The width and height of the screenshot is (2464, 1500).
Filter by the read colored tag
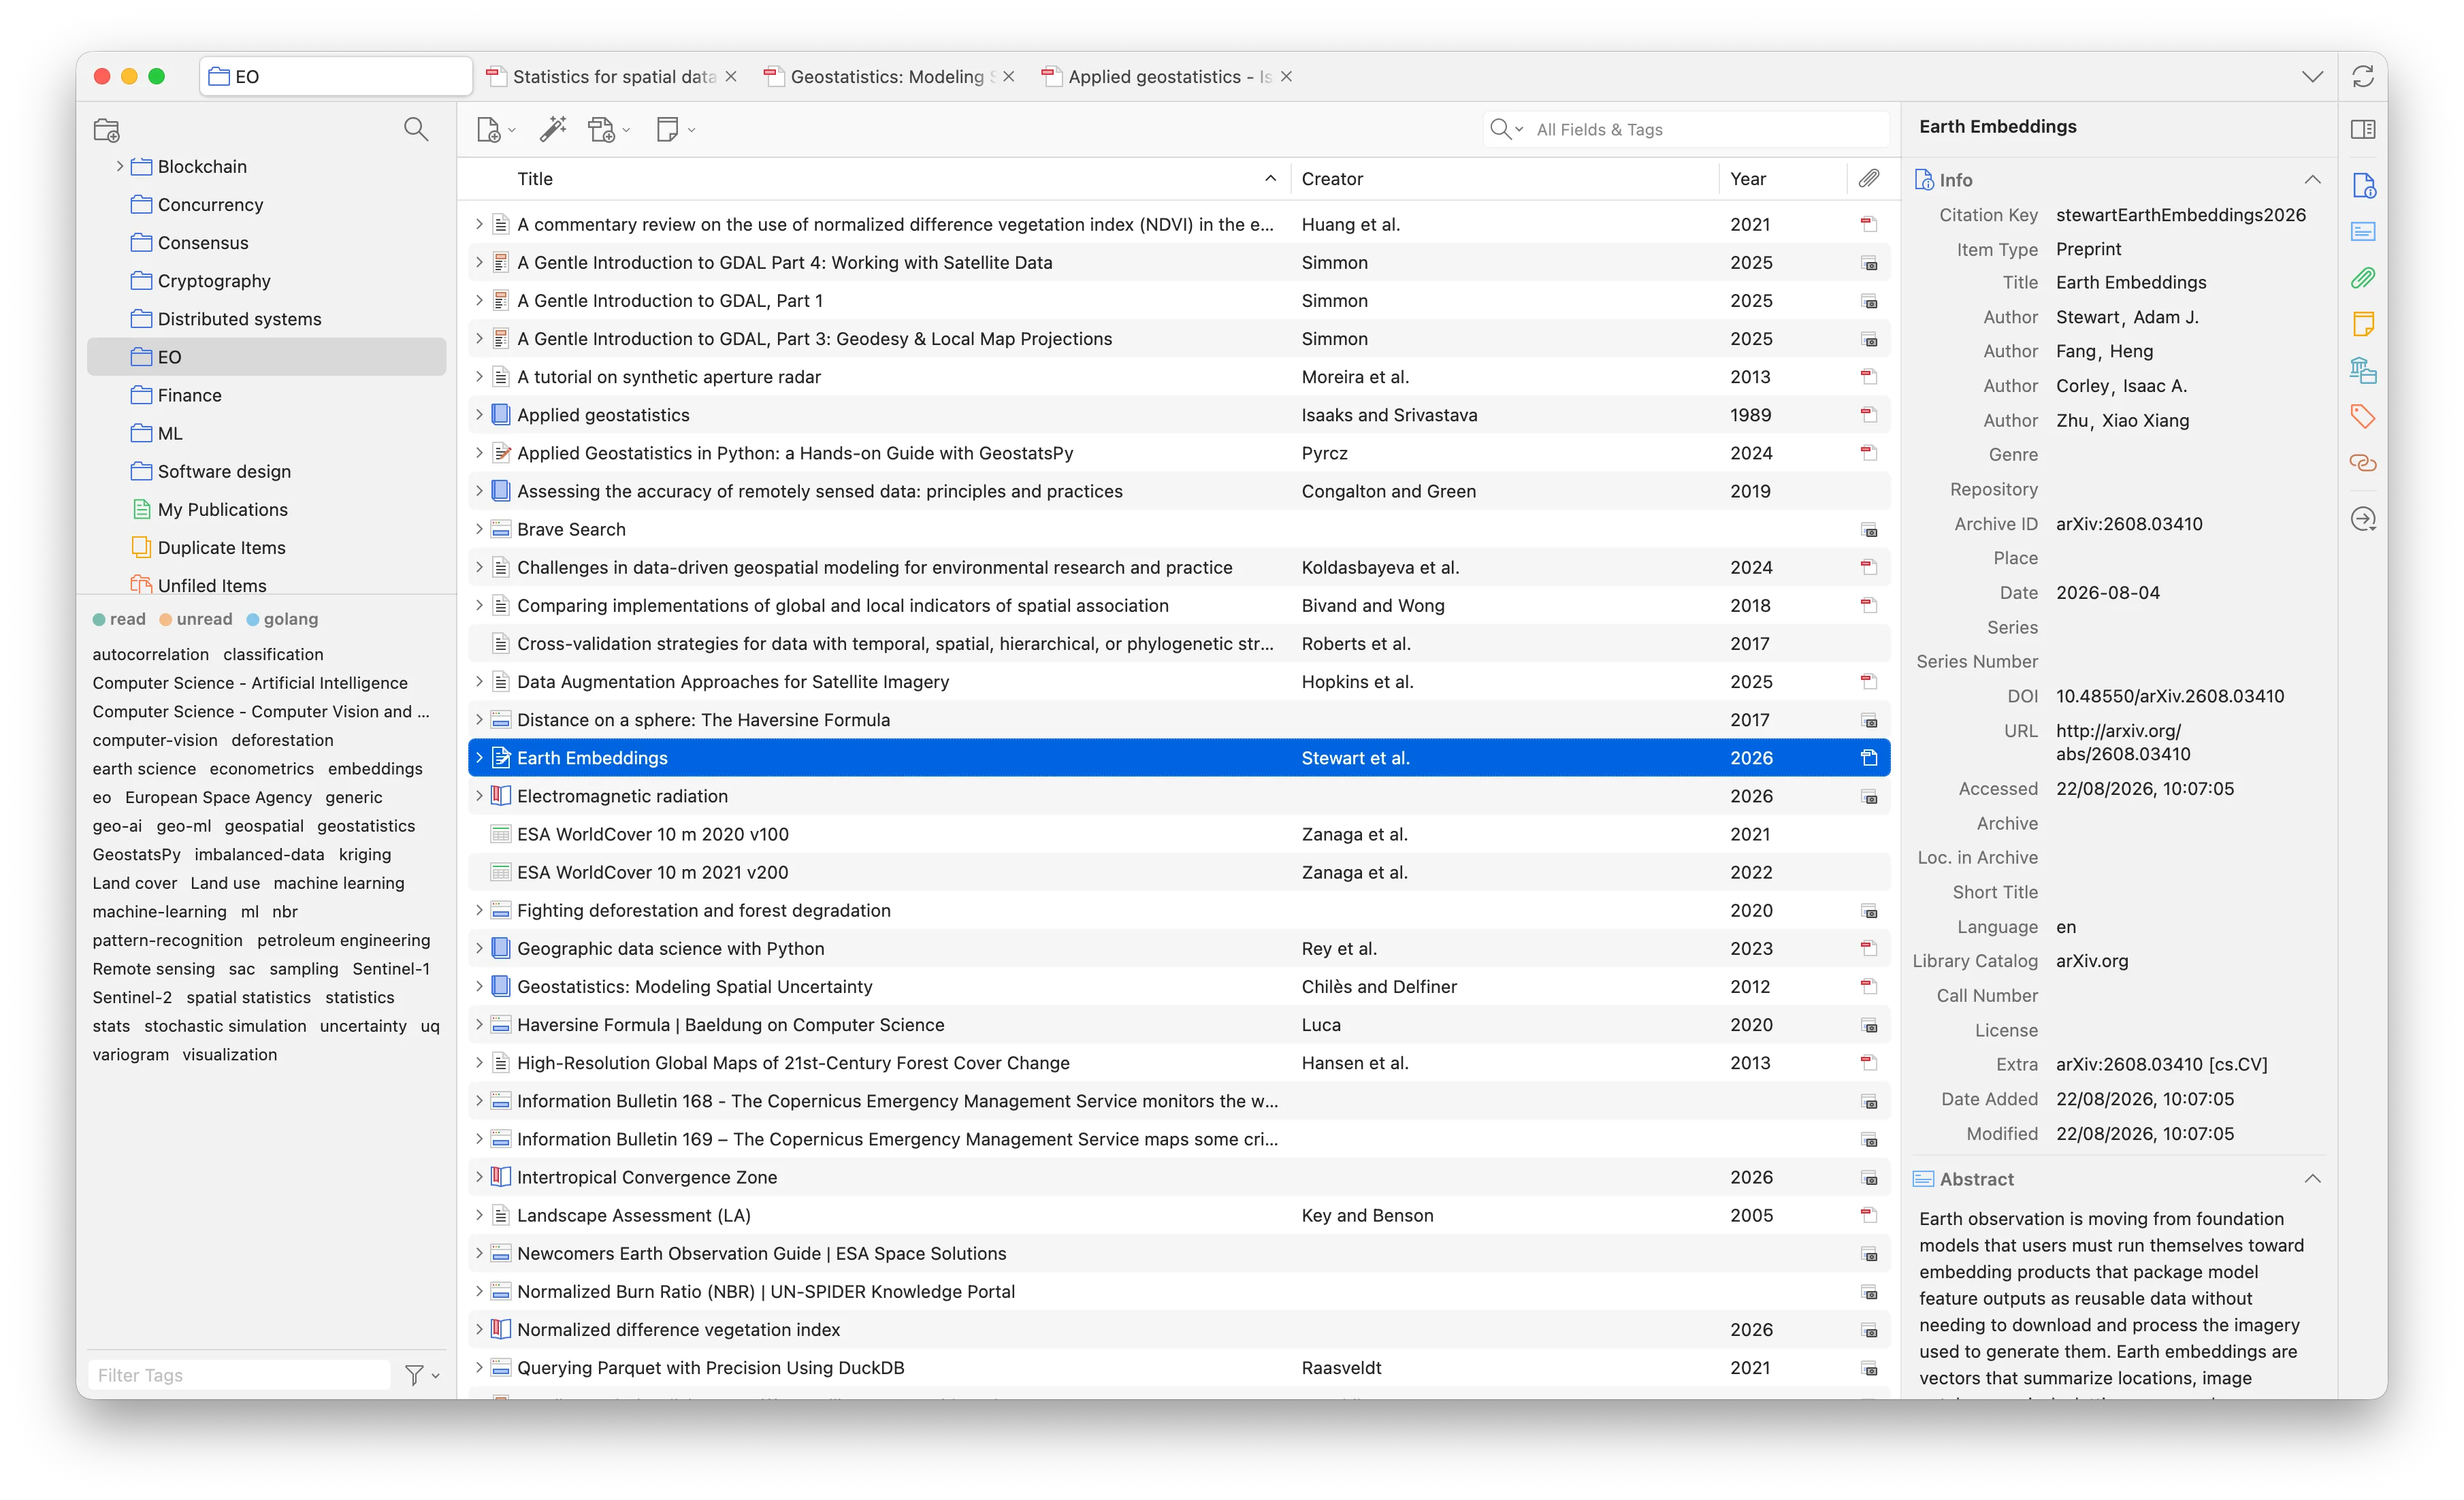119,619
